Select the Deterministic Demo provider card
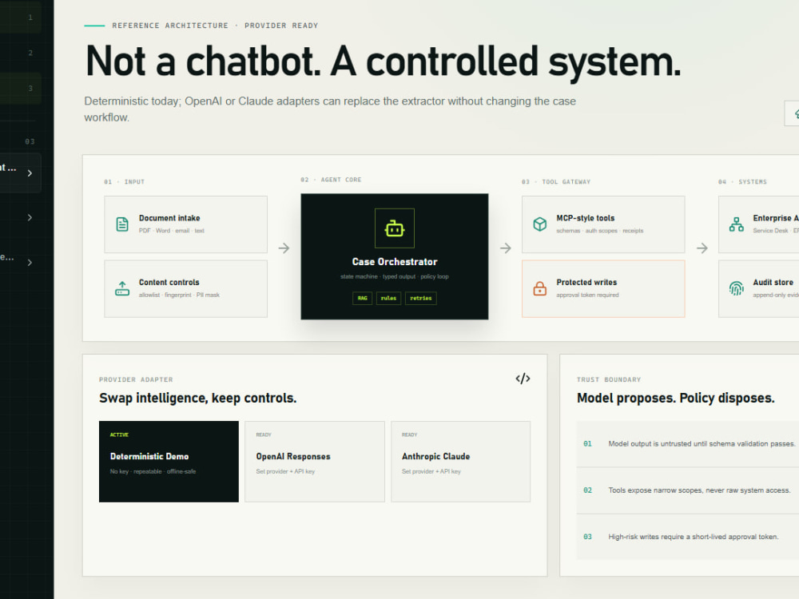Screen dimensions: 799x599 (169, 462)
